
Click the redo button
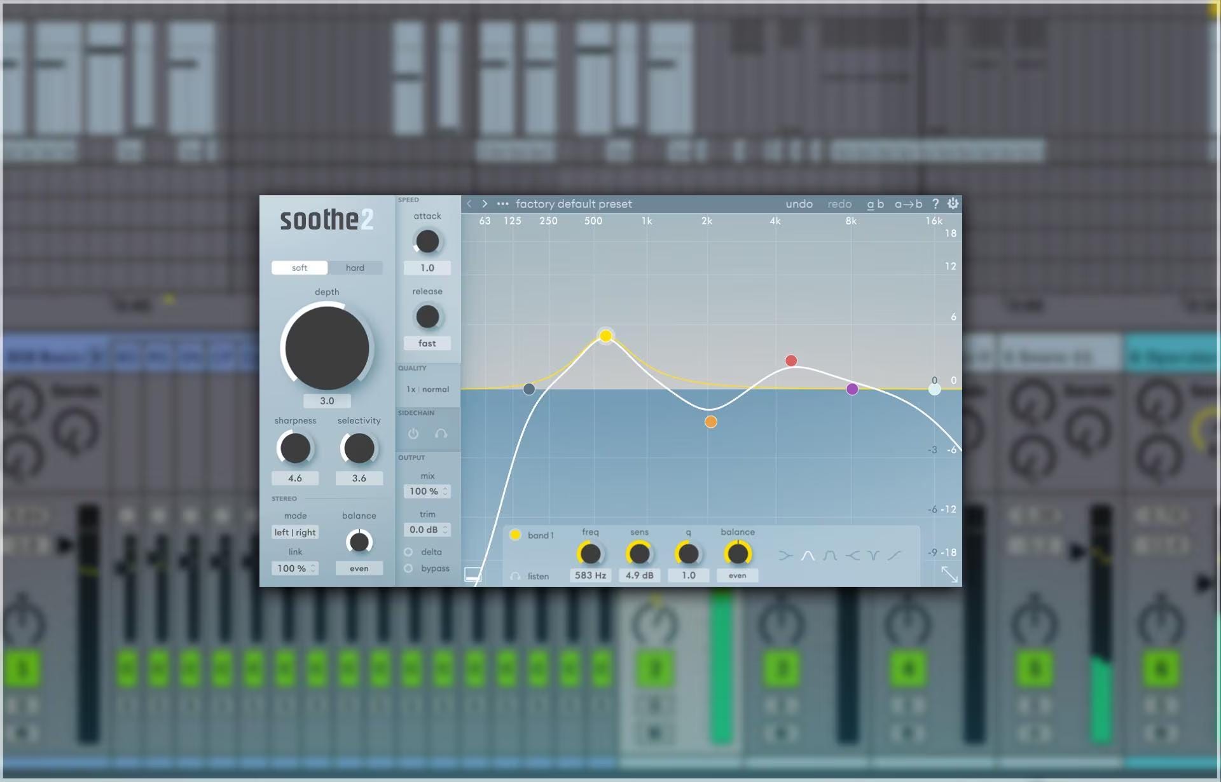[839, 204]
